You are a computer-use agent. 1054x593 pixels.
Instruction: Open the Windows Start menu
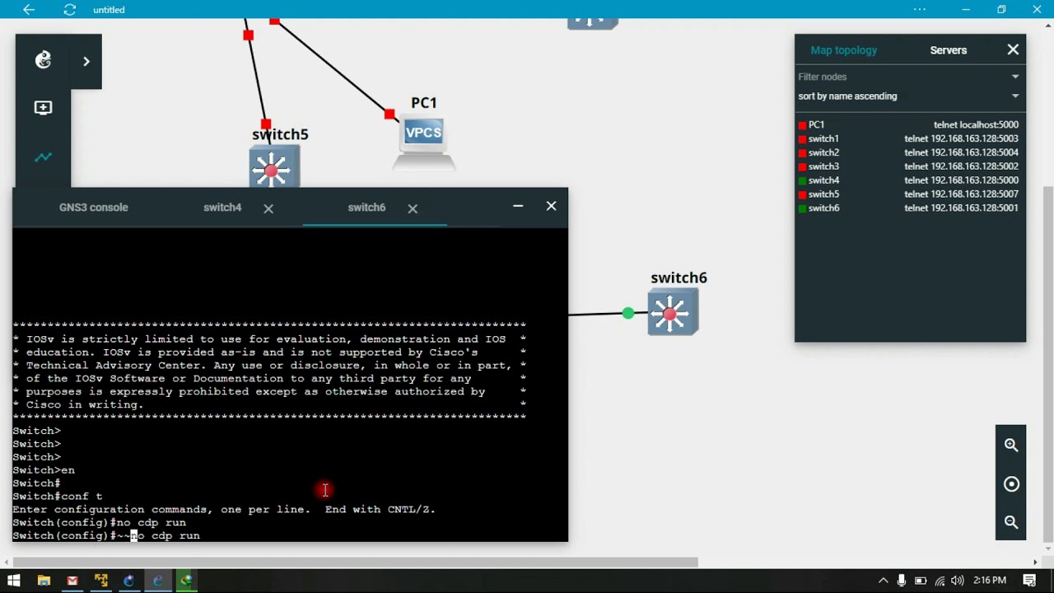pyautogui.click(x=14, y=581)
